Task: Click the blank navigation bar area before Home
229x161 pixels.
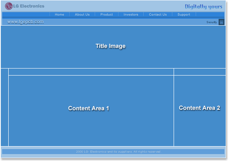Action: [26, 14]
